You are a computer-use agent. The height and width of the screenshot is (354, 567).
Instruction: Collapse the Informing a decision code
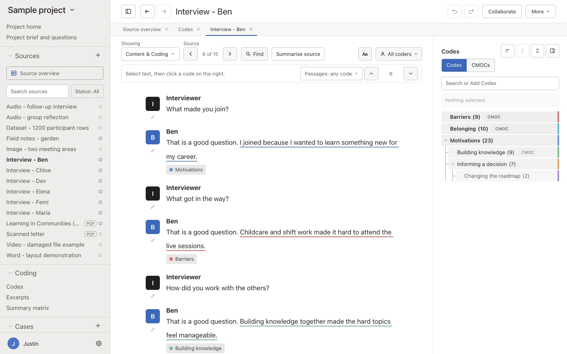(x=453, y=164)
